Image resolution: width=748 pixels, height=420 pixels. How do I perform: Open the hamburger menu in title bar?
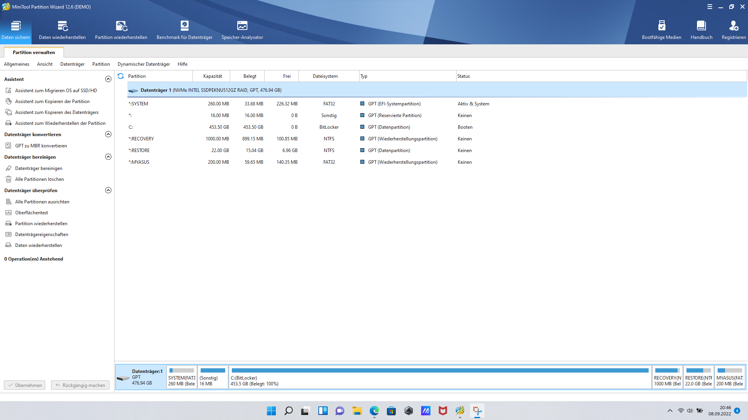(x=710, y=7)
